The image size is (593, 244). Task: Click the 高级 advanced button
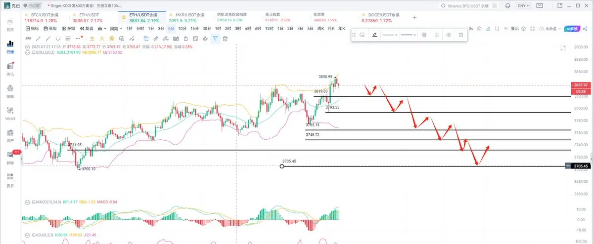click(50, 29)
